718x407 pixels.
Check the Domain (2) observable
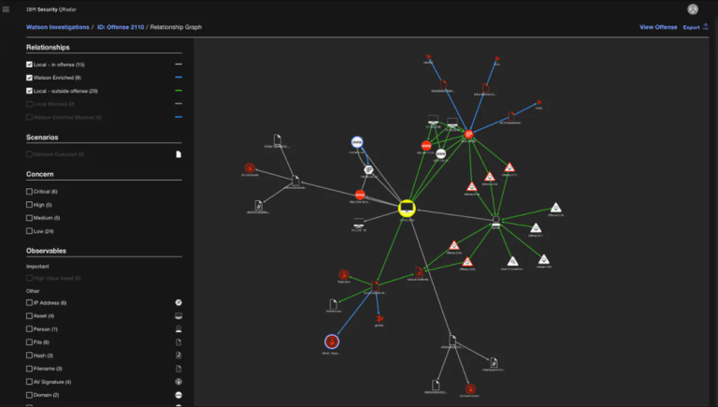pyautogui.click(x=29, y=395)
